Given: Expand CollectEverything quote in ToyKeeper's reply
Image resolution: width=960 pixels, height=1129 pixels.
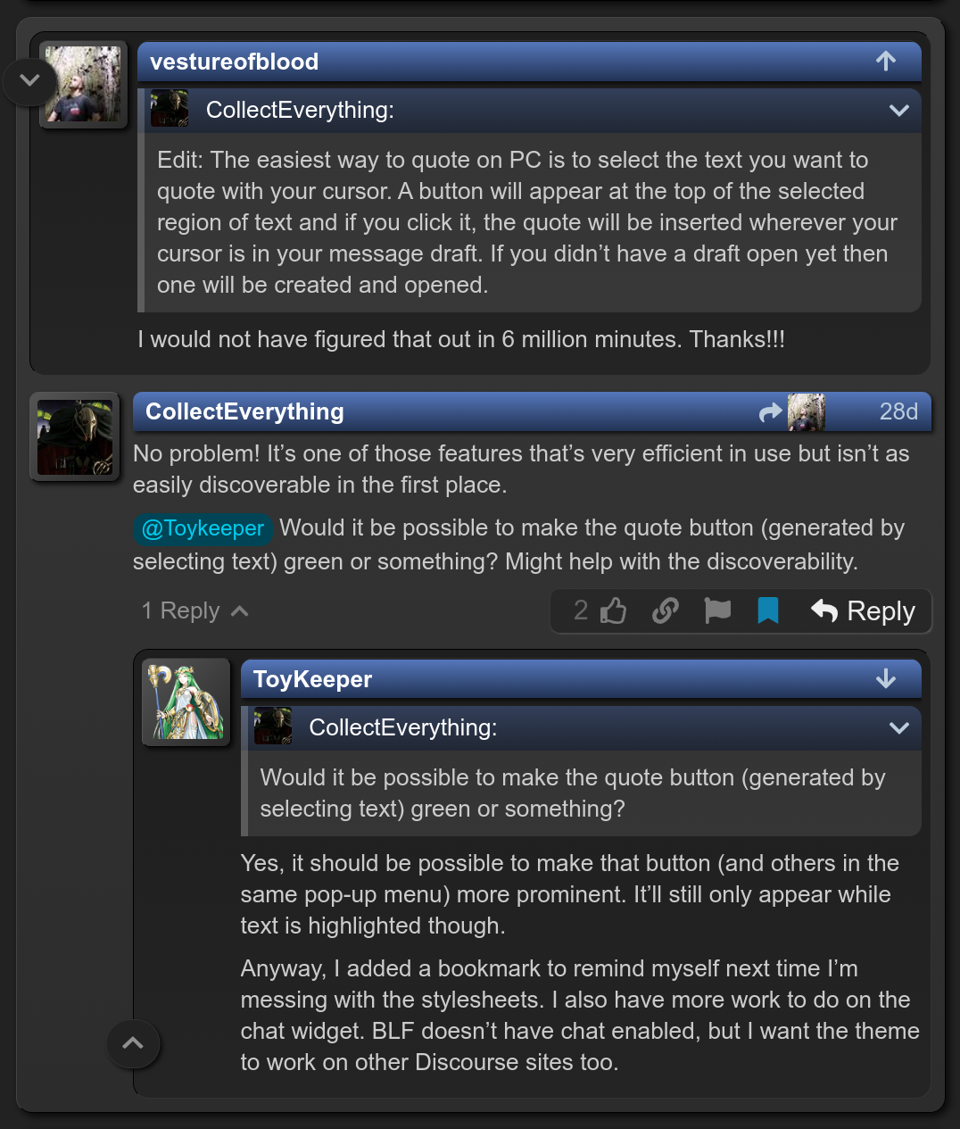Looking at the screenshot, I should 899,728.
